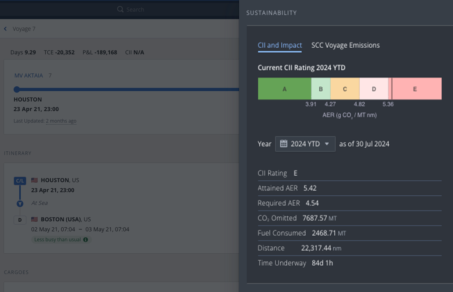
Task: Click the voyage progress marker near Houston
Action: pyautogui.click(x=16, y=89)
